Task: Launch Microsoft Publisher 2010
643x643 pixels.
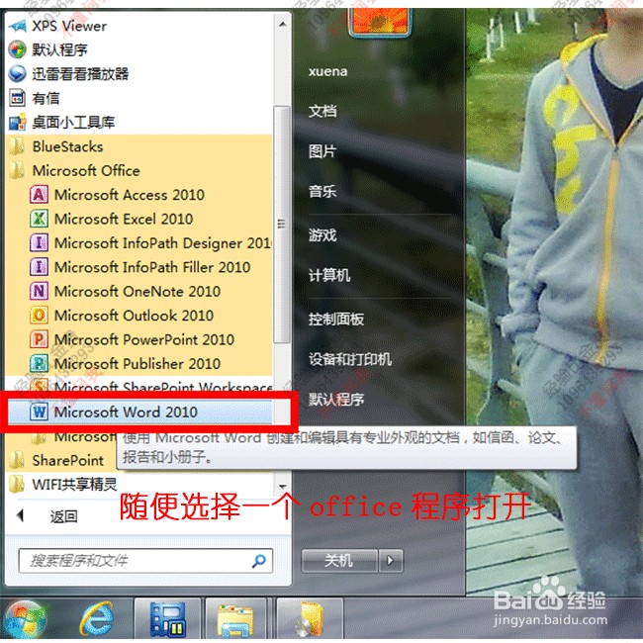Action: point(139,364)
